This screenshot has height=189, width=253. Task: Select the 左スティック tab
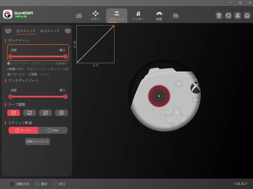(26, 31)
